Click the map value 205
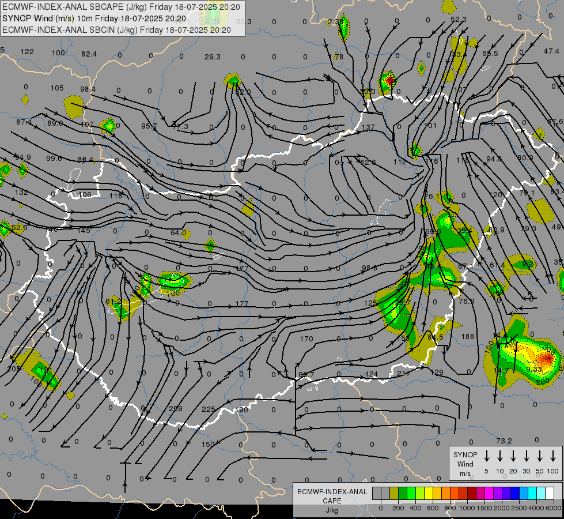 click(x=14, y=369)
